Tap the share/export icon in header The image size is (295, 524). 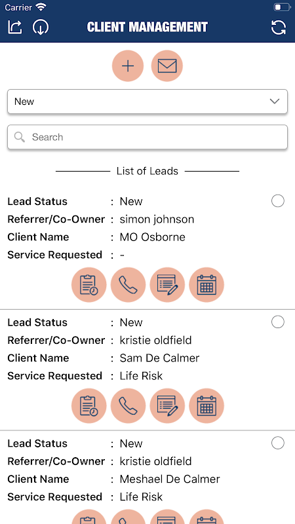tap(14, 27)
